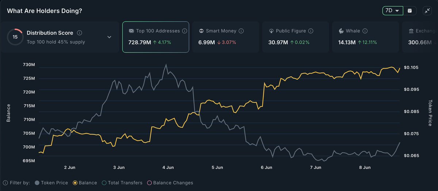Click the info icon next to Distribution Score
The image size is (438, 191).
[79, 33]
